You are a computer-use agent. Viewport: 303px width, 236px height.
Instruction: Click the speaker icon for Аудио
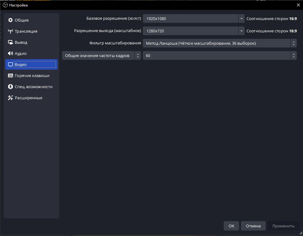10,54
